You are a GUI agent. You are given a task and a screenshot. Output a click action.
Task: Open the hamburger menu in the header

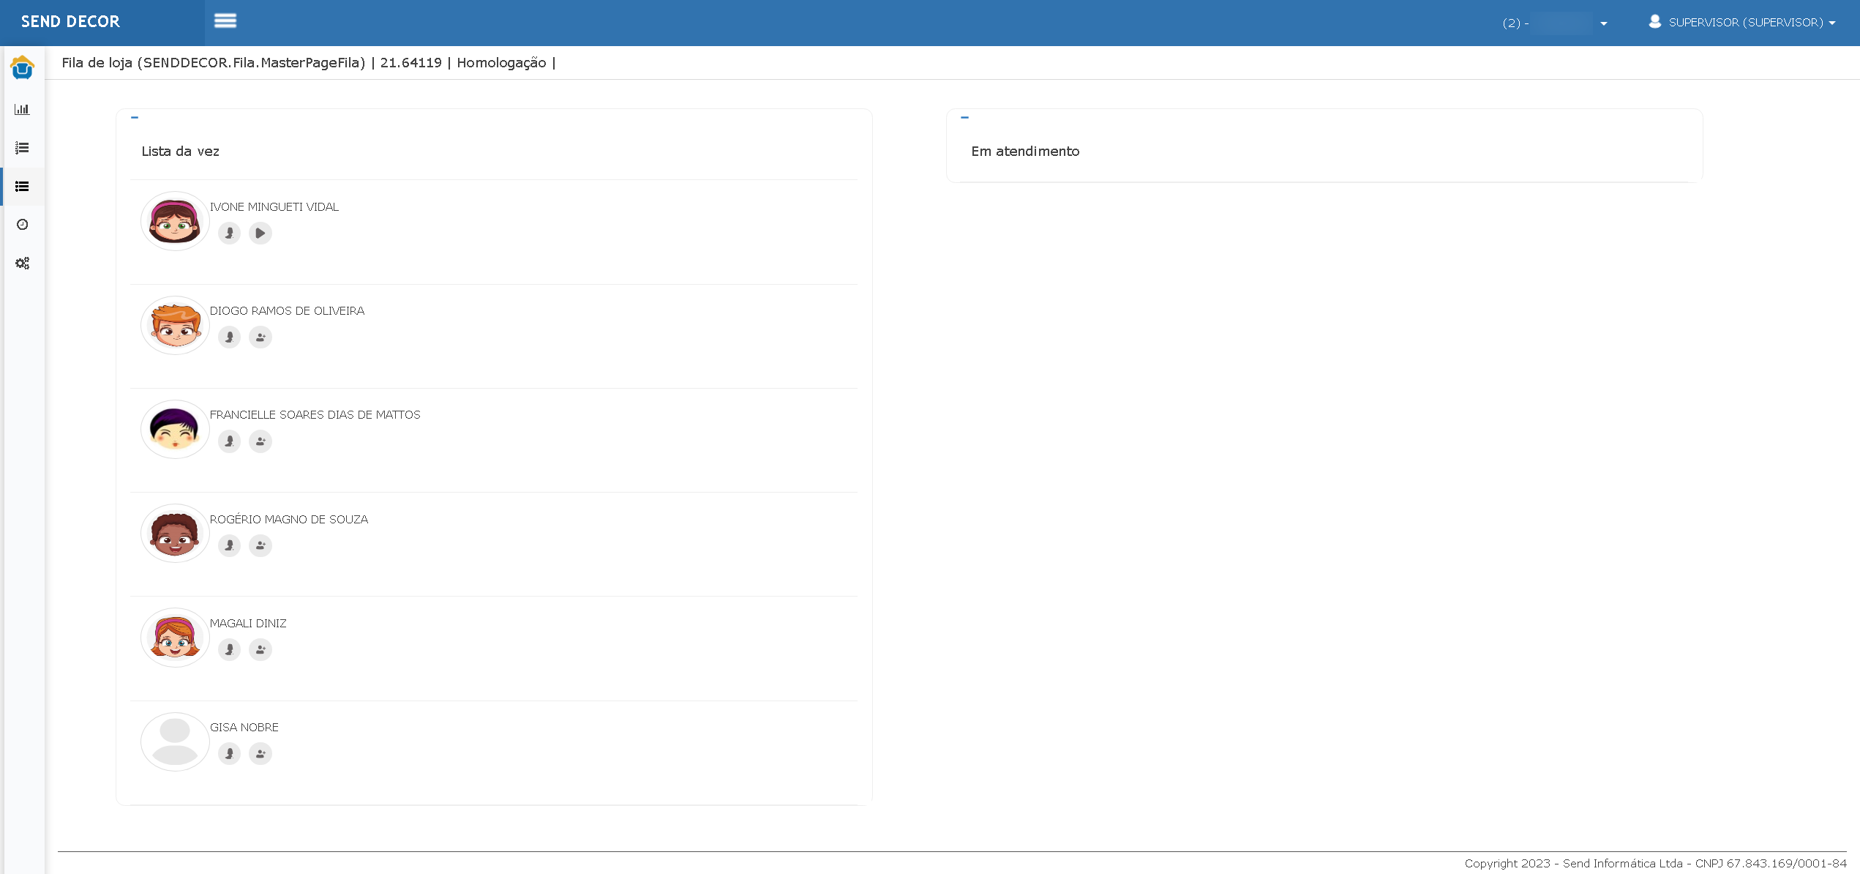tap(225, 21)
